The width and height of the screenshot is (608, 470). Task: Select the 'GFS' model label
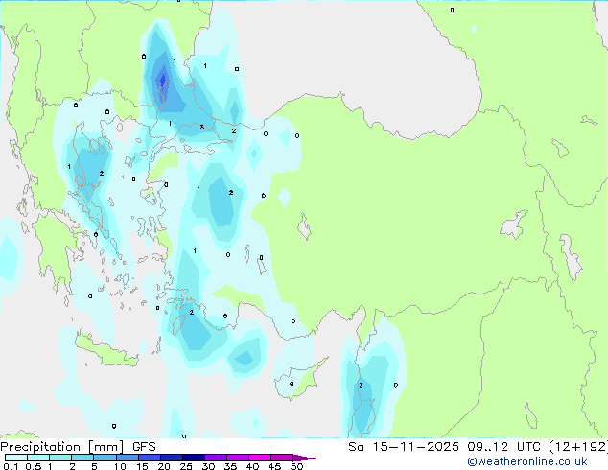(x=144, y=447)
